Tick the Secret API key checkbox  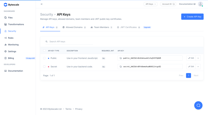pos(44,67)
